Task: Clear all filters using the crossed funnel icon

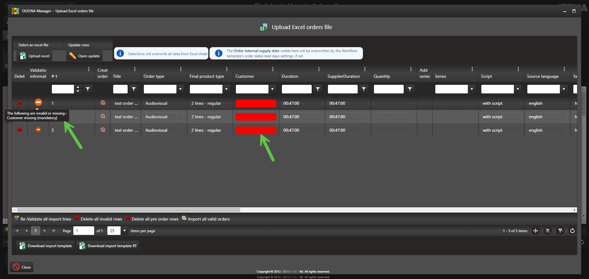Action: click(560, 231)
